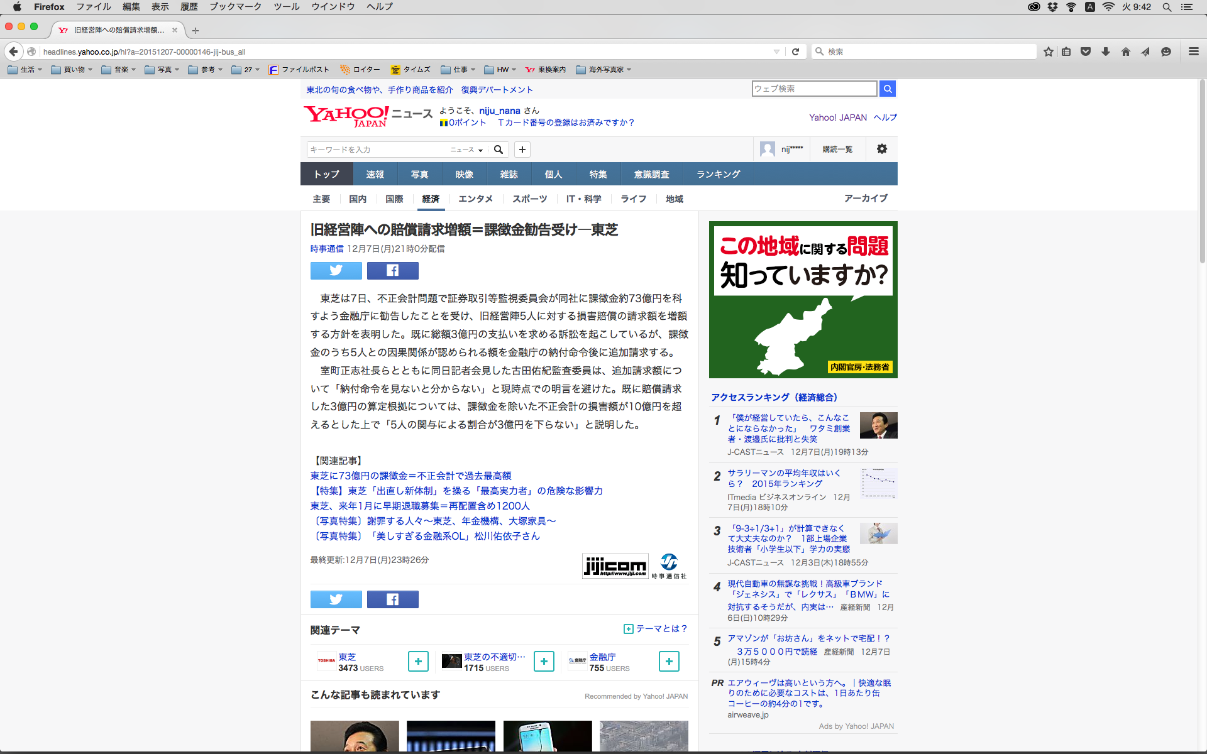Click the blue web search magnifier button
Image resolution: width=1207 pixels, height=754 pixels.
pyautogui.click(x=888, y=89)
